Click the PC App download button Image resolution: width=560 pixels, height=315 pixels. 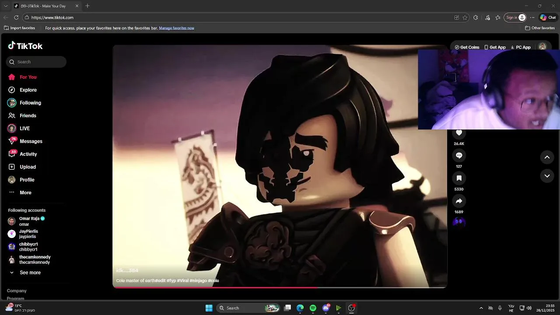pyautogui.click(x=520, y=47)
